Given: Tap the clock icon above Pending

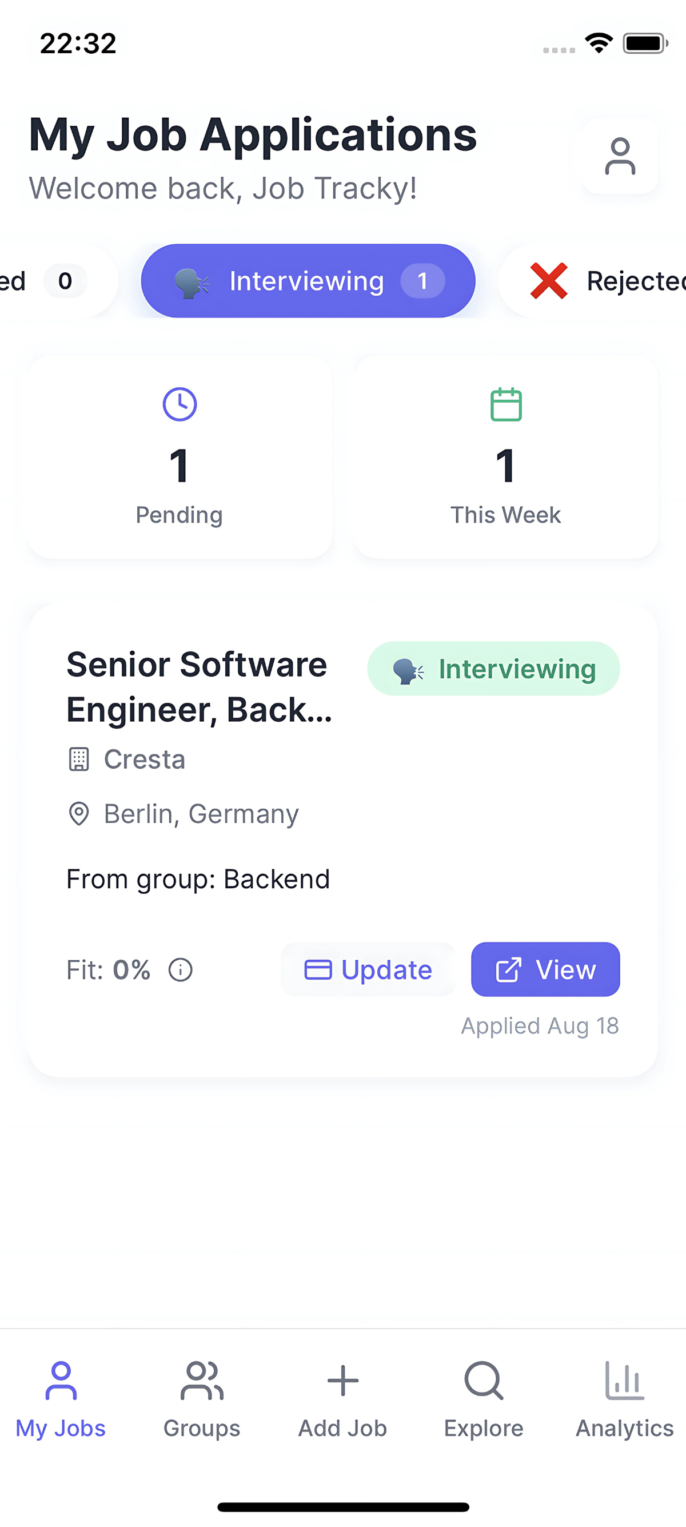Looking at the screenshot, I should (x=180, y=404).
